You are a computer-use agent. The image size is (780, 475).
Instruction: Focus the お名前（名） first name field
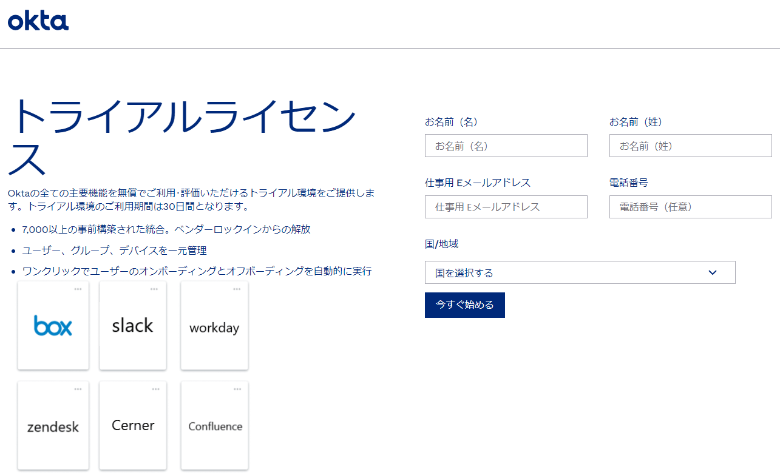point(506,146)
